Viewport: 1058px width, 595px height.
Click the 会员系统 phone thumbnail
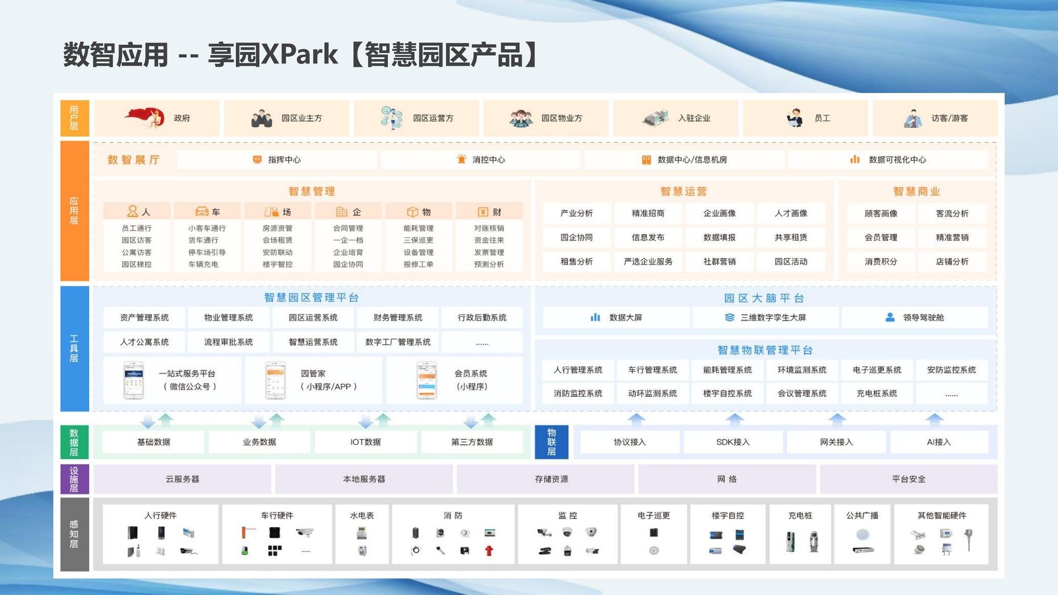[x=427, y=380]
